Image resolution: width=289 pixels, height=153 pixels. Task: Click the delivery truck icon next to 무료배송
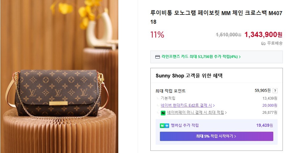click(263, 43)
